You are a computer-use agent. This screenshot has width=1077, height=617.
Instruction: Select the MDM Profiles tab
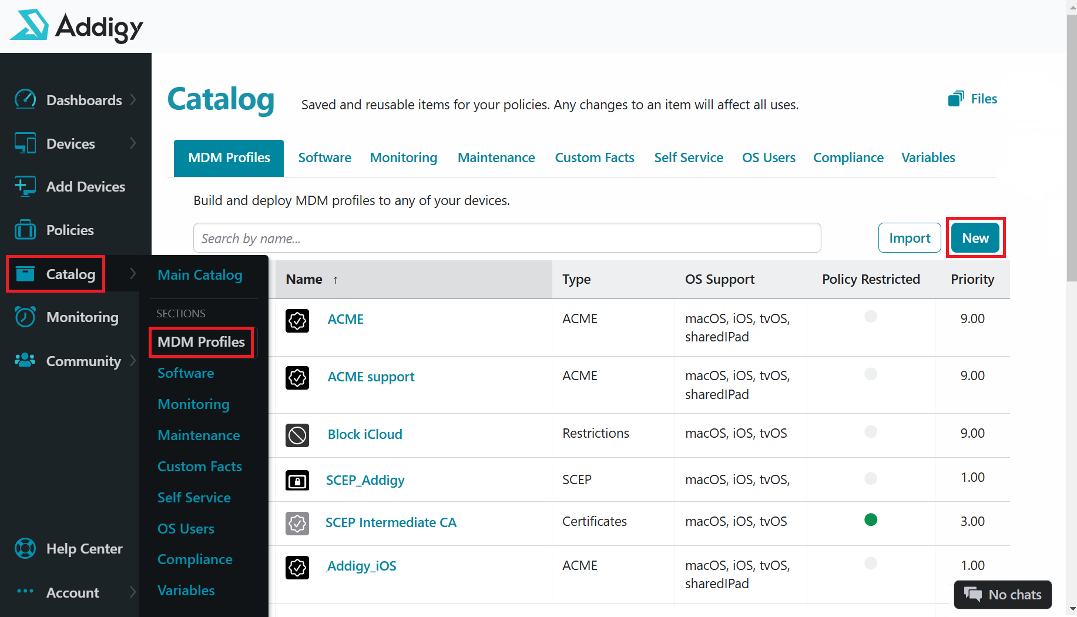(x=229, y=158)
